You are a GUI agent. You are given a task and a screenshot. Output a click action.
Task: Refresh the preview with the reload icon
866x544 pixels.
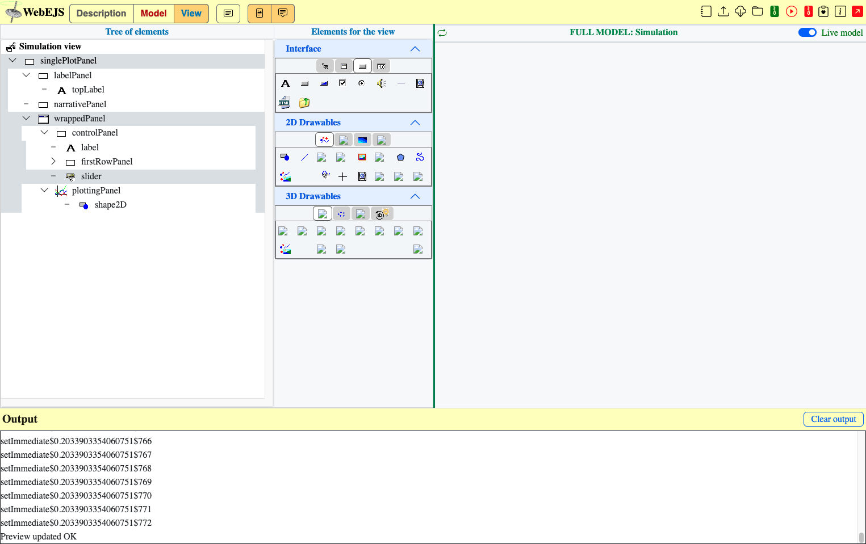(x=442, y=33)
